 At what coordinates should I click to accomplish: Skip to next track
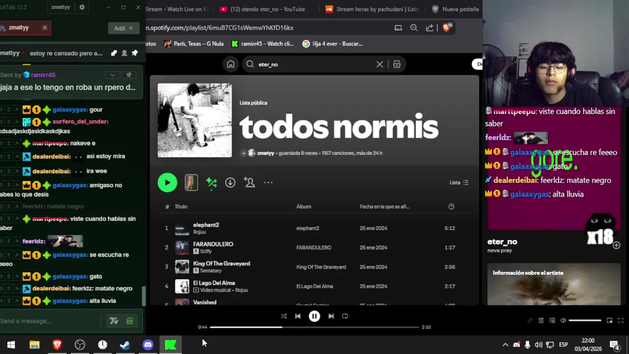tap(331, 316)
